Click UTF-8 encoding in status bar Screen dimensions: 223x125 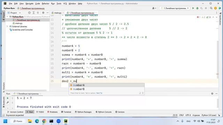[x=188, y=115]
